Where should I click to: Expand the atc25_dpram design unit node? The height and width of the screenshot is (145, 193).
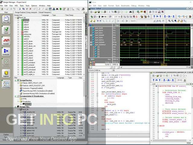tap(18, 43)
